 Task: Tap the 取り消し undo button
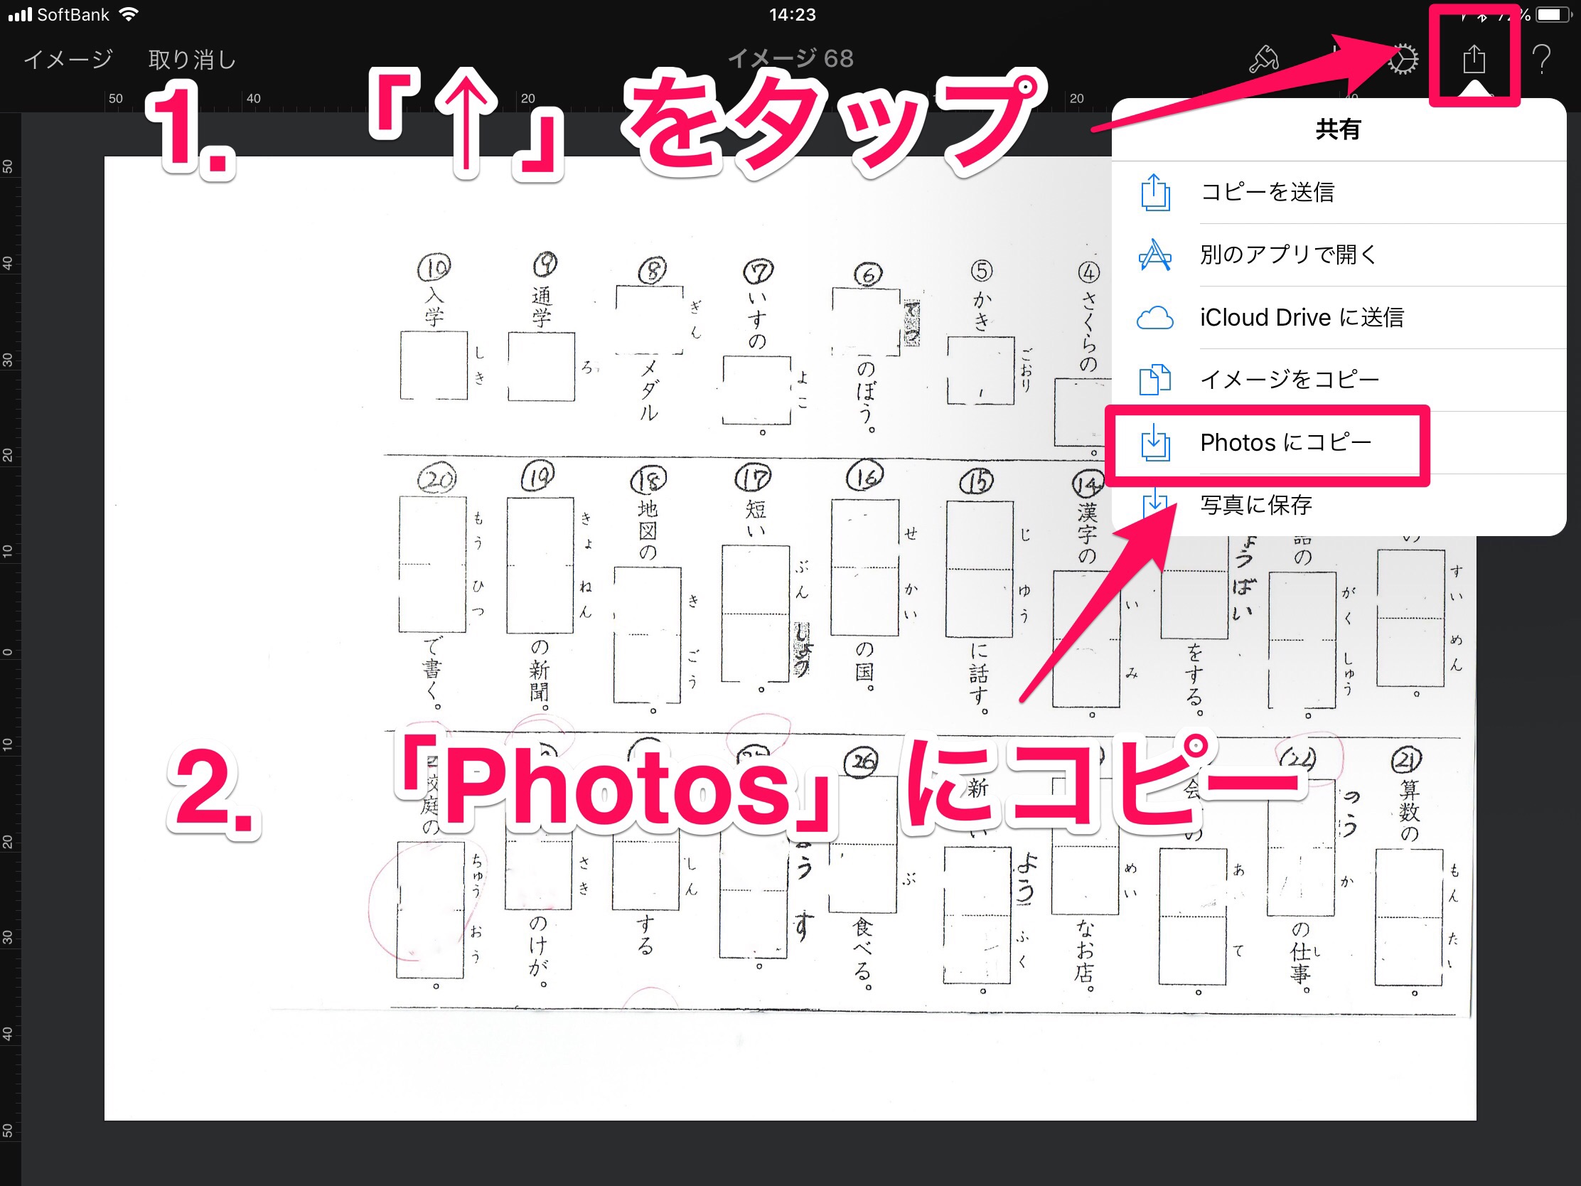point(191,59)
